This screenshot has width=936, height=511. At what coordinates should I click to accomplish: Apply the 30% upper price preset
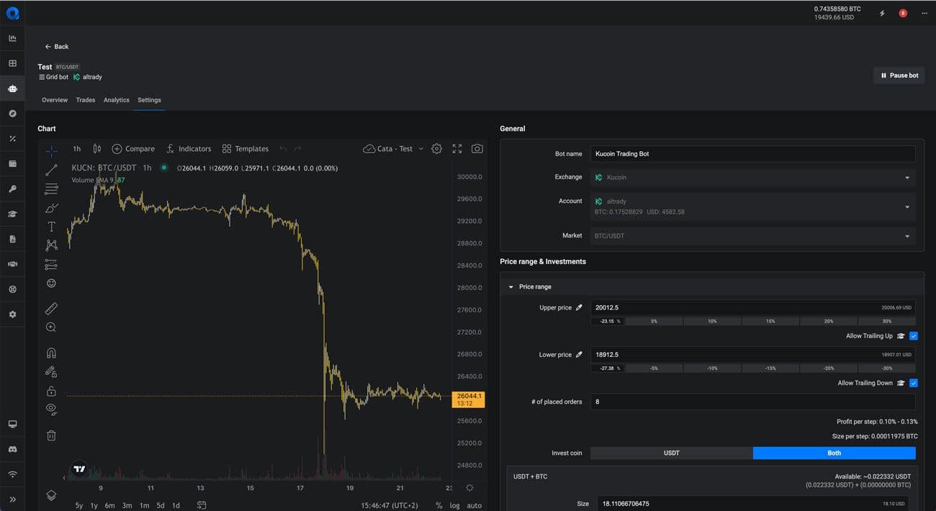coord(887,321)
